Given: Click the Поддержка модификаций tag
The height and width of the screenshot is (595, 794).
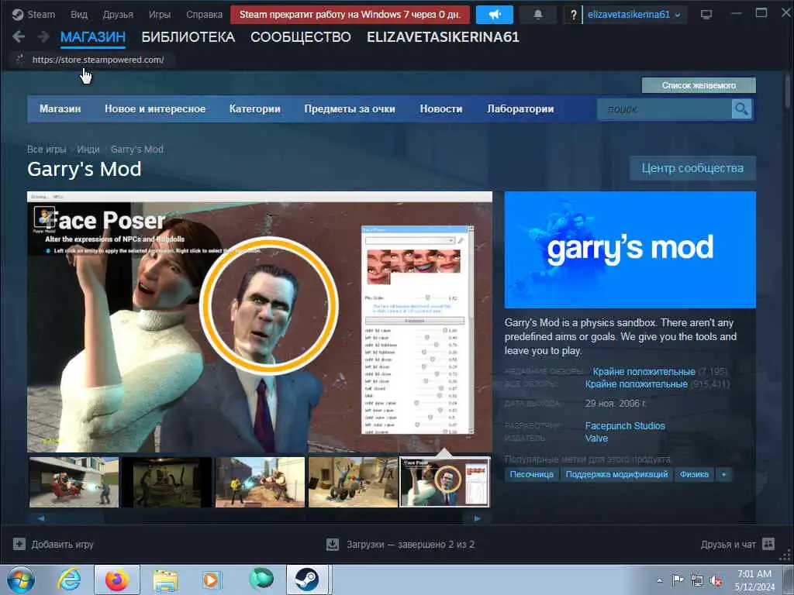Looking at the screenshot, I should tap(616, 475).
